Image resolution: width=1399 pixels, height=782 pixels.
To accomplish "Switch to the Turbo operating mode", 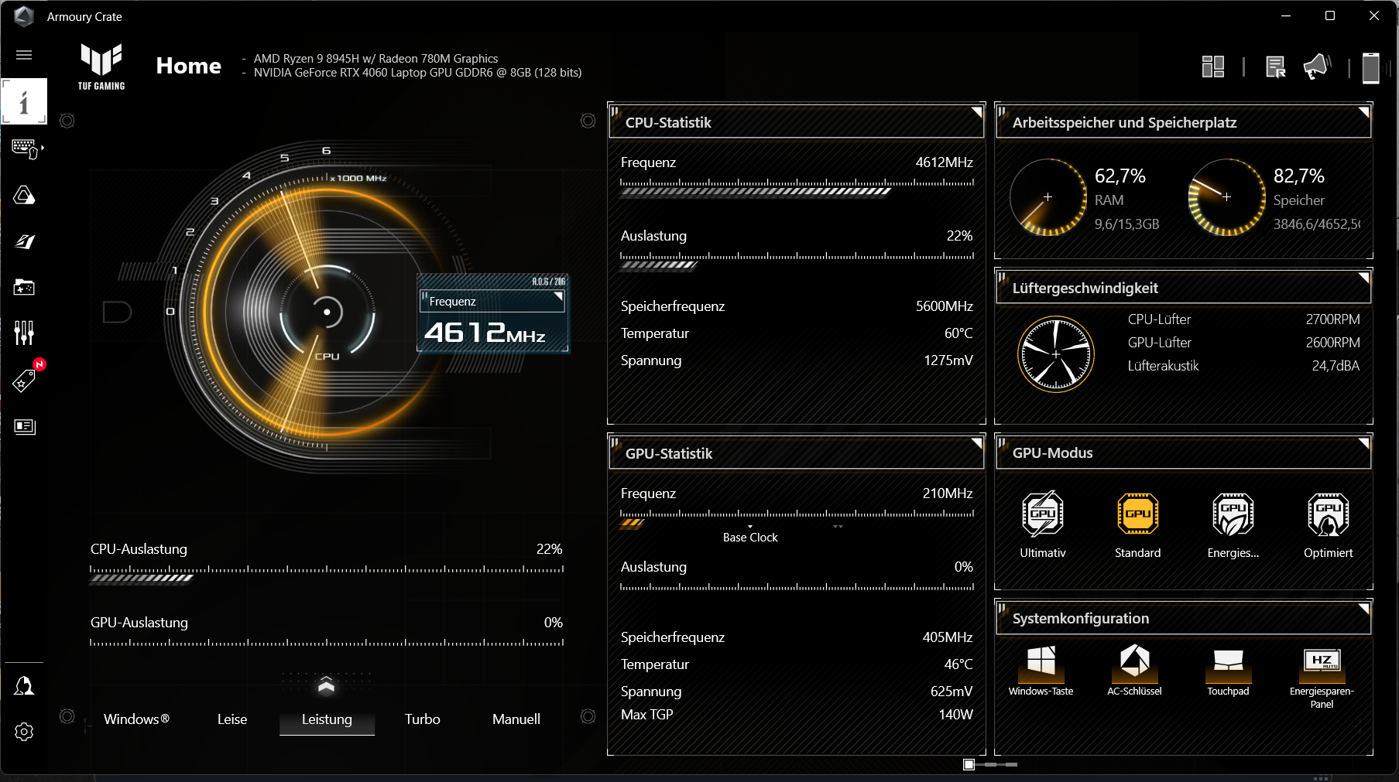I will 423,719.
